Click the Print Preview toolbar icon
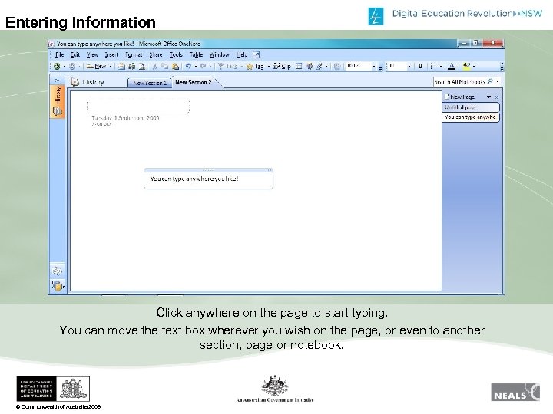553x414 pixels. 142,66
